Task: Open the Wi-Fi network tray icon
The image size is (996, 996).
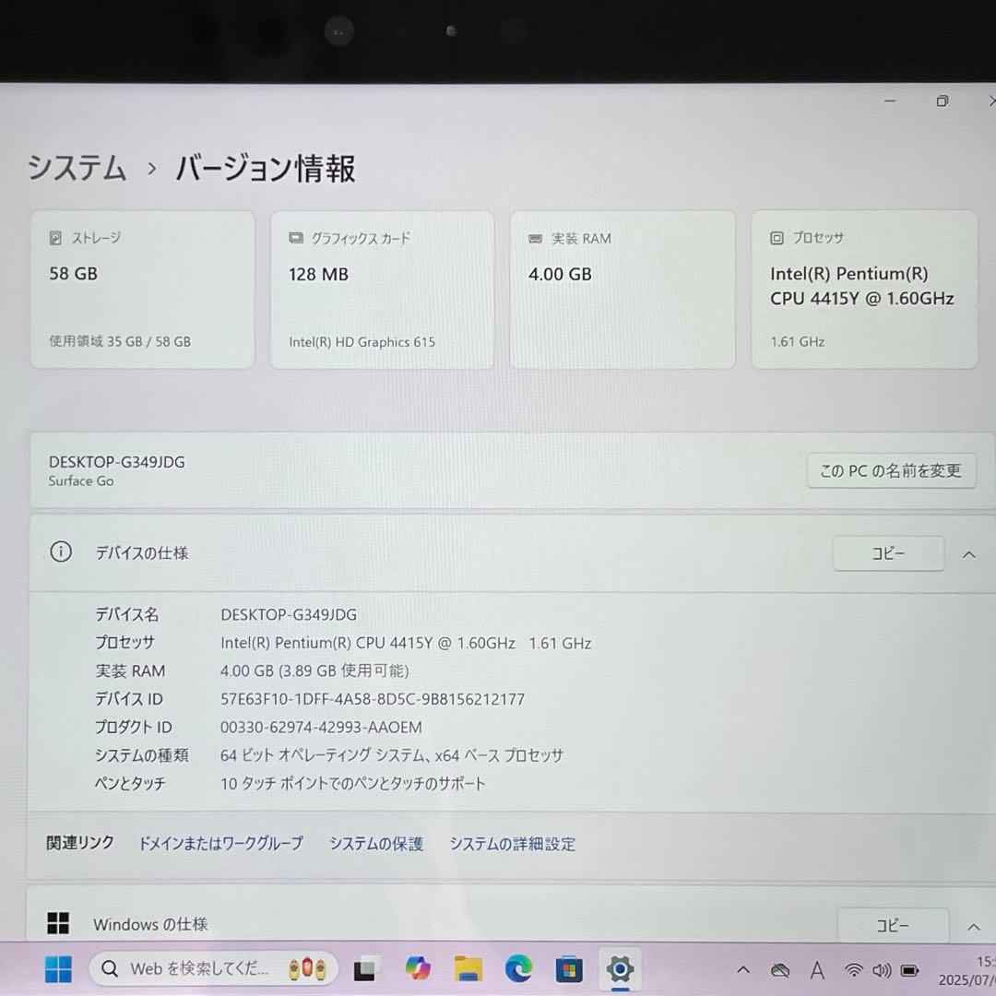Action: (x=854, y=970)
